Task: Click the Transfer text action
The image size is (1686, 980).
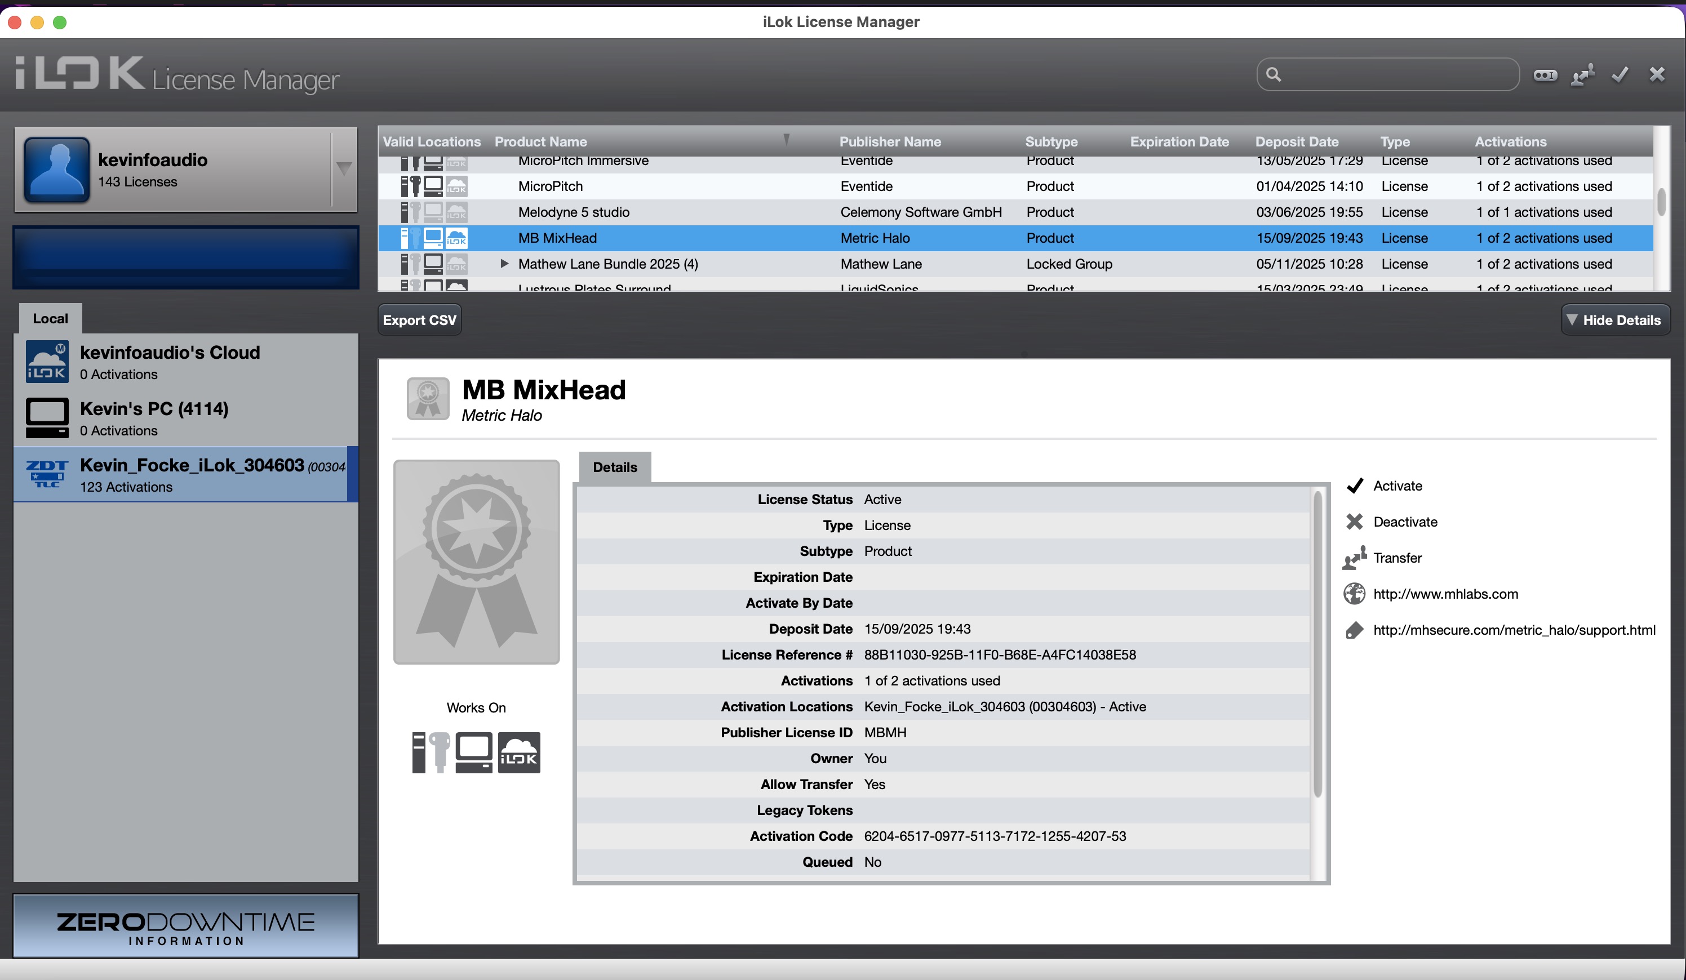Action: [1397, 558]
